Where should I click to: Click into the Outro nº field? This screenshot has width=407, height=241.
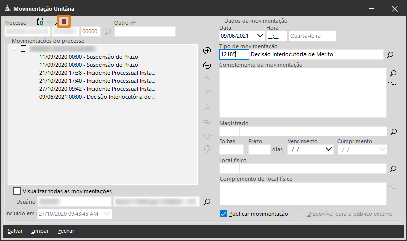click(145, 32)
